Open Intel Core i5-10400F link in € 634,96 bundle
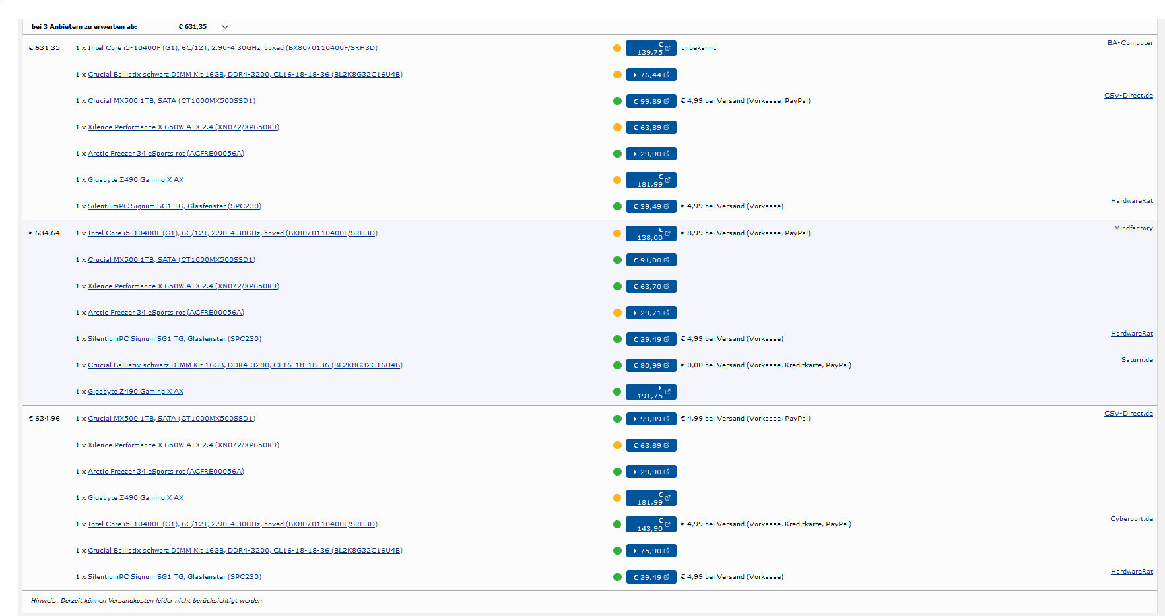Screen dimensions: 1165x616 232,524
